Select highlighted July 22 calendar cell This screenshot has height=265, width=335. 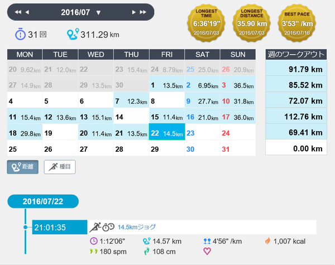pyautogui.click(x=167, y=132)
